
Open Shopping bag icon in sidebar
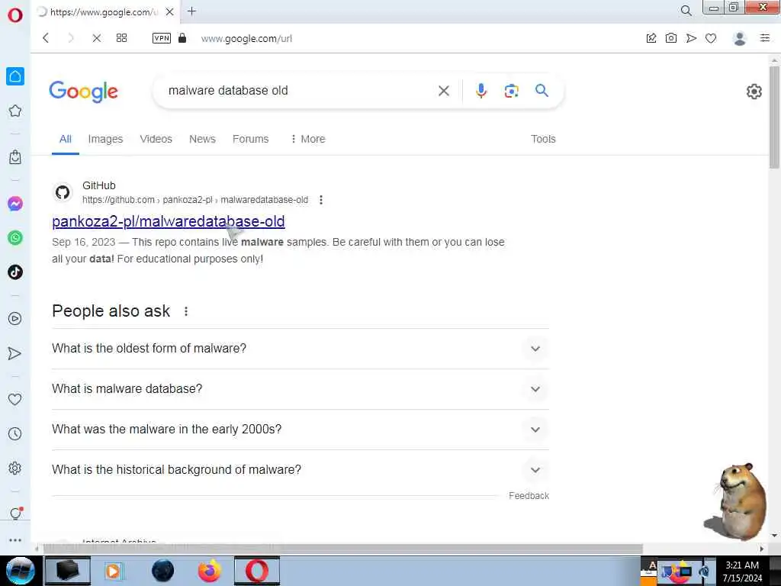click(15, 157)
